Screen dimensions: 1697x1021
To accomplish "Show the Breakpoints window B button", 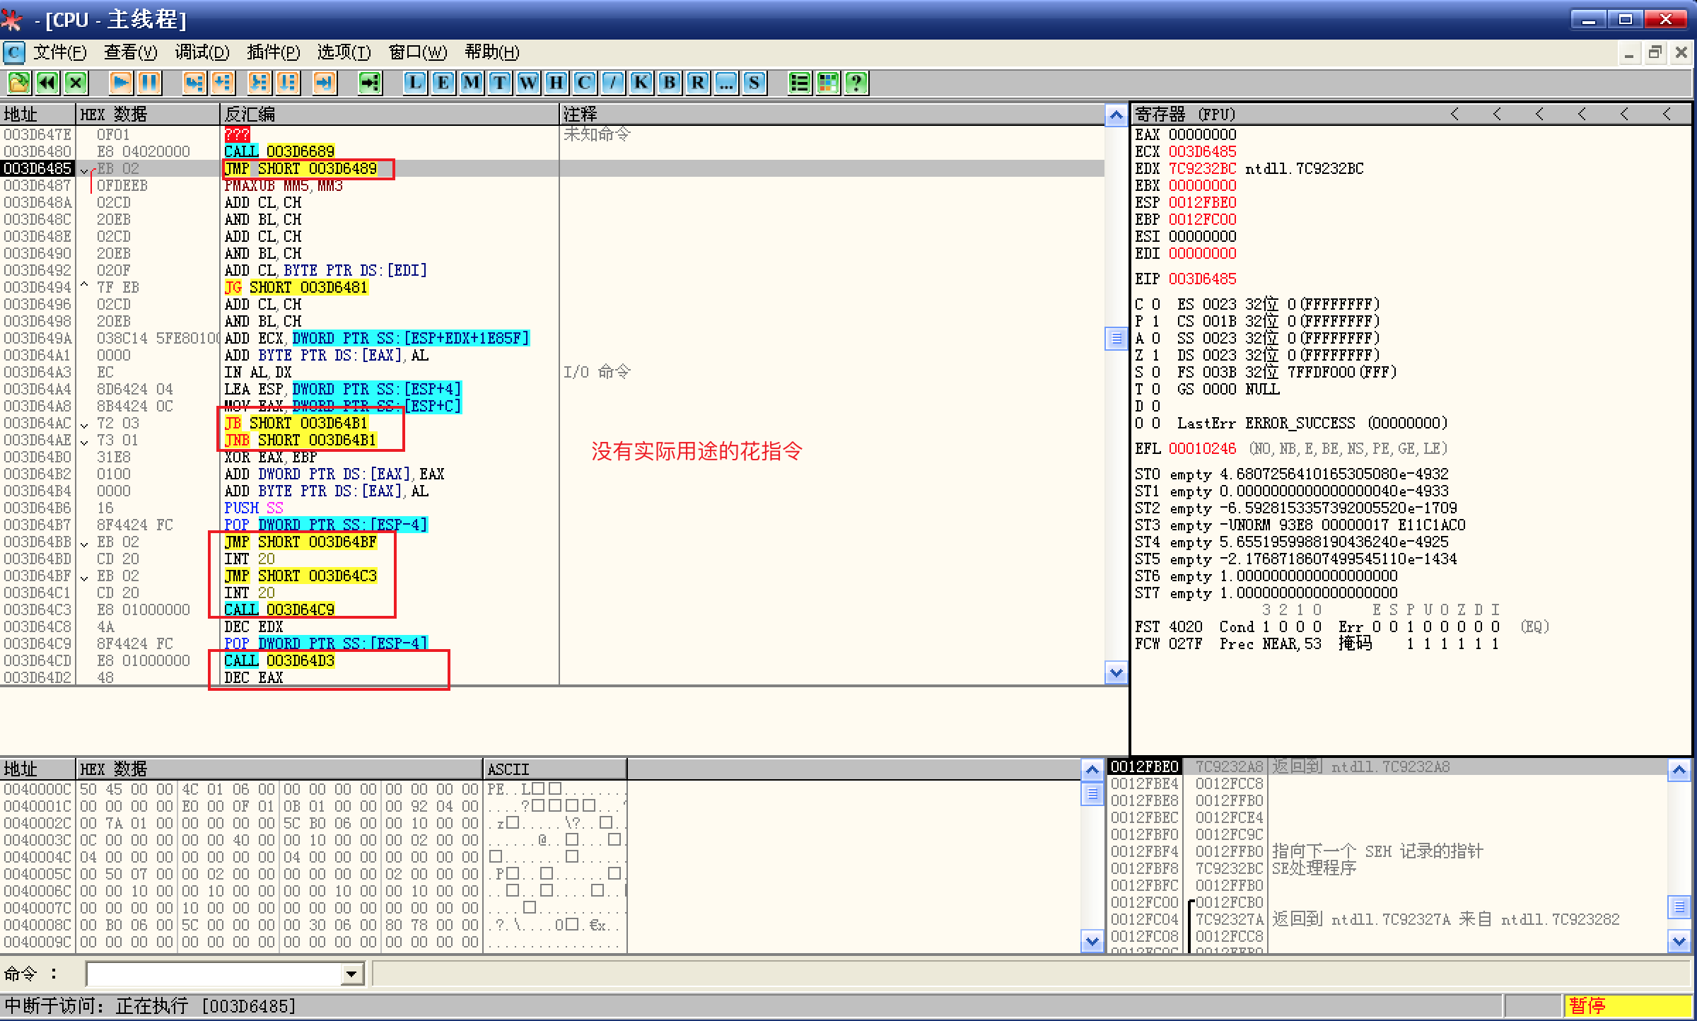I will [669, 83].
